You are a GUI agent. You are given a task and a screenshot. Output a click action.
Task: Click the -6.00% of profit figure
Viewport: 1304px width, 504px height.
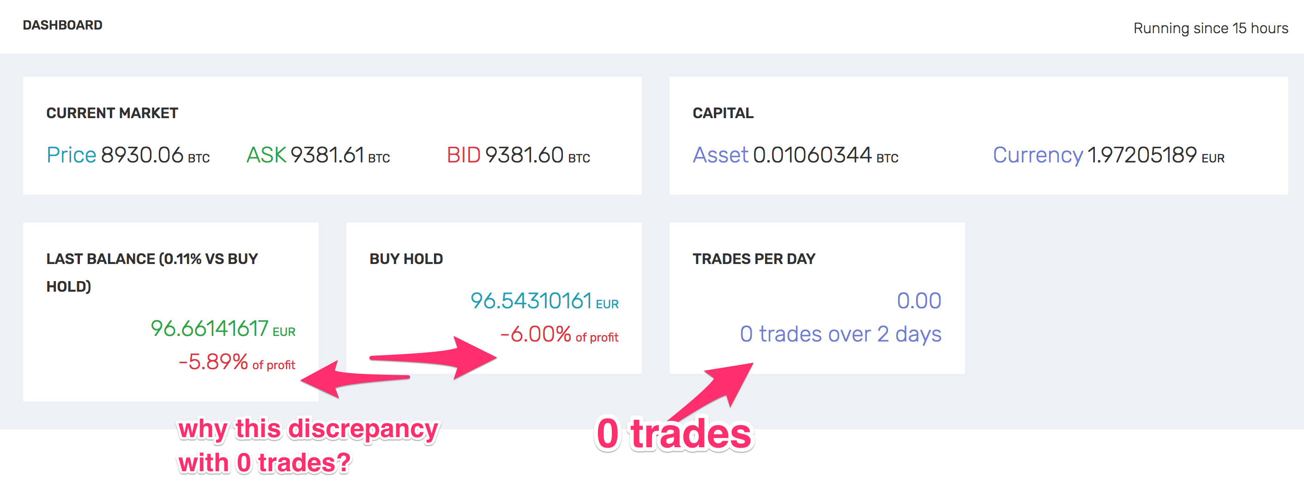click(x=559, y=336)
